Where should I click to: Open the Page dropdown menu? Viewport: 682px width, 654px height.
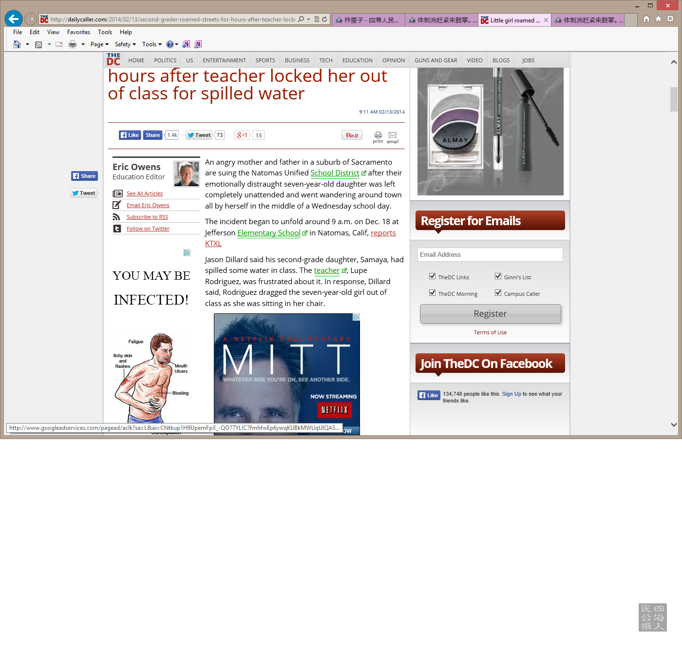point(99,44)
